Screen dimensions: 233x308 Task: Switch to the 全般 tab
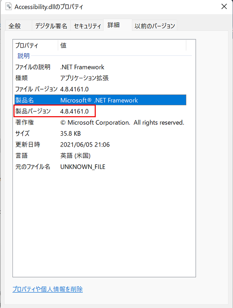19,26
